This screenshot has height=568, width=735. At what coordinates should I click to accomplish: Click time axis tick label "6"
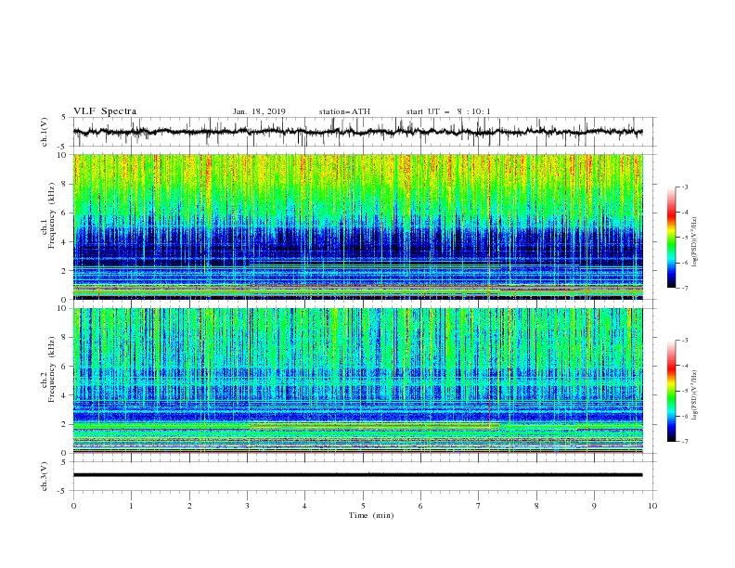pos(420,506)
